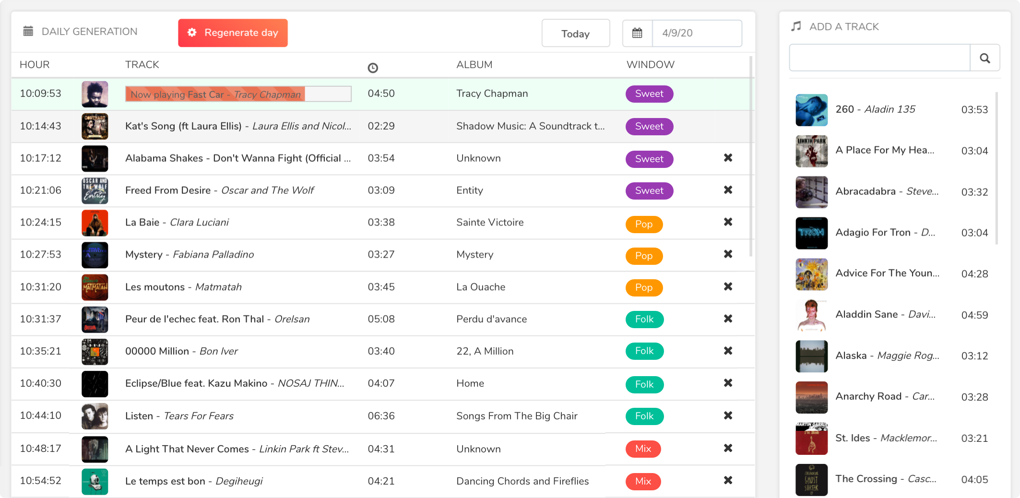Select Adagio For Tron track
Screen dimensions: 1020x498
point(892,233)
